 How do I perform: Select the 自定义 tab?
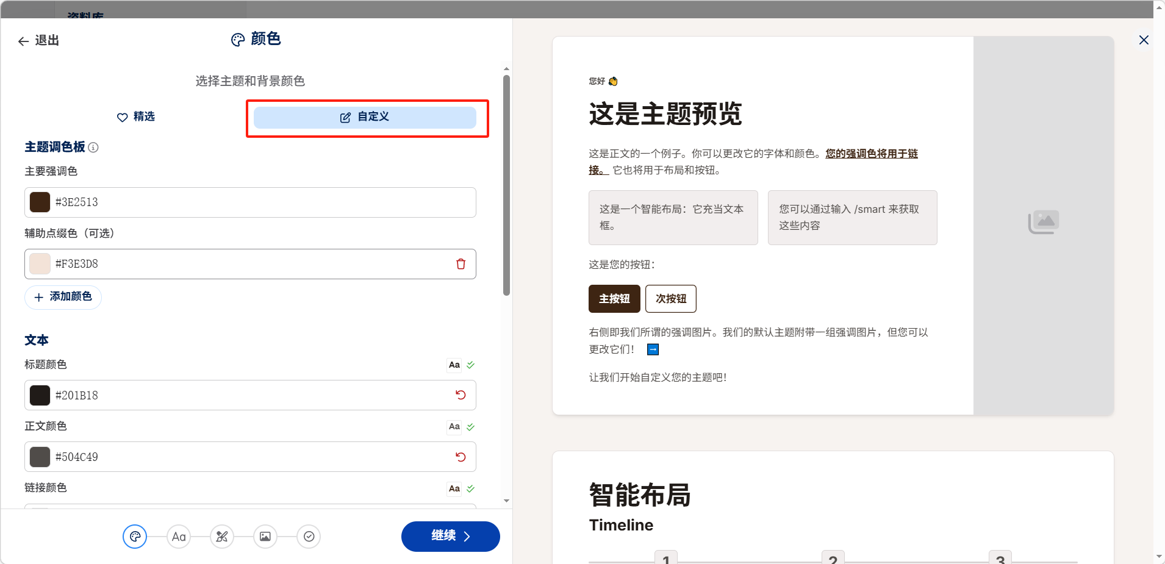[365, 117]
